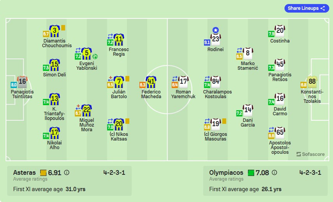This screenshot has height=202, width=333.
Task: Click the Asteras yellow rating square
Action: click(x=43, y=173)
